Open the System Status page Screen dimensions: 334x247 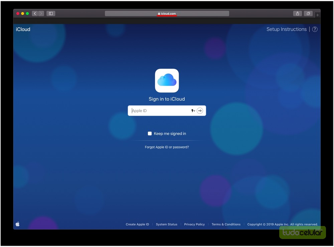coord(166,224)
